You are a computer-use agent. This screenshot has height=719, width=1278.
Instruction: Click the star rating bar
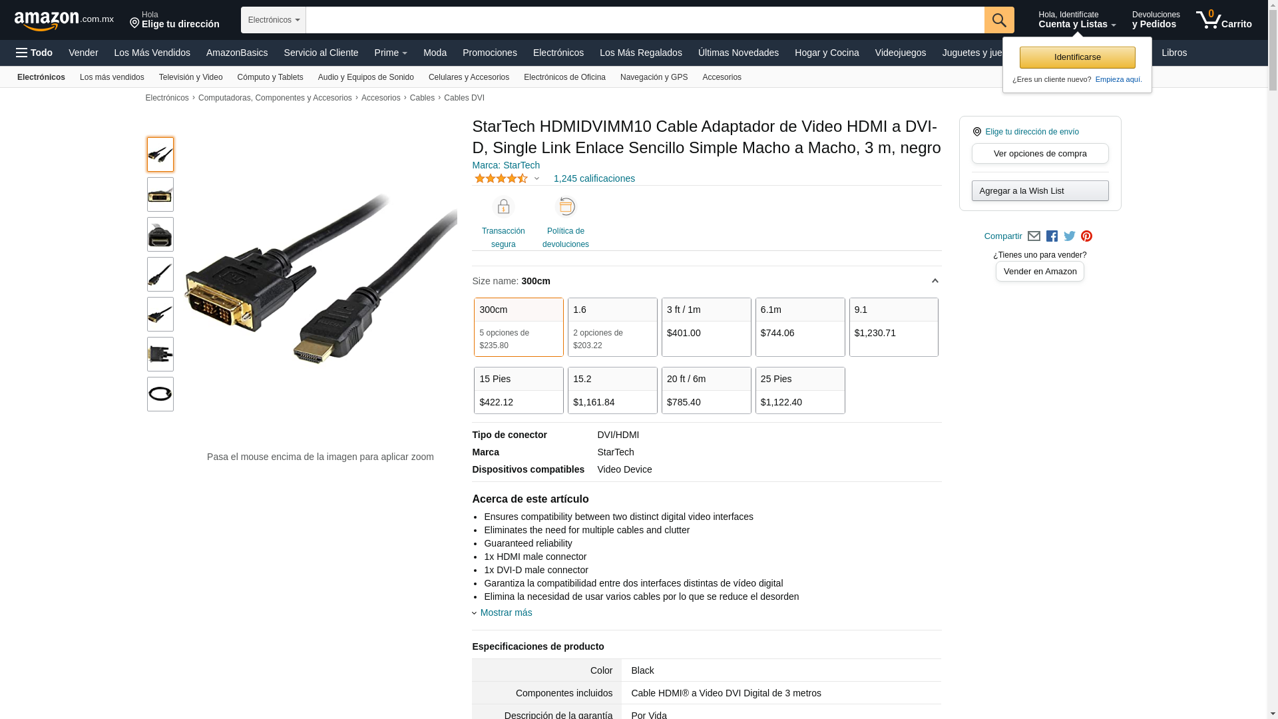501,178
